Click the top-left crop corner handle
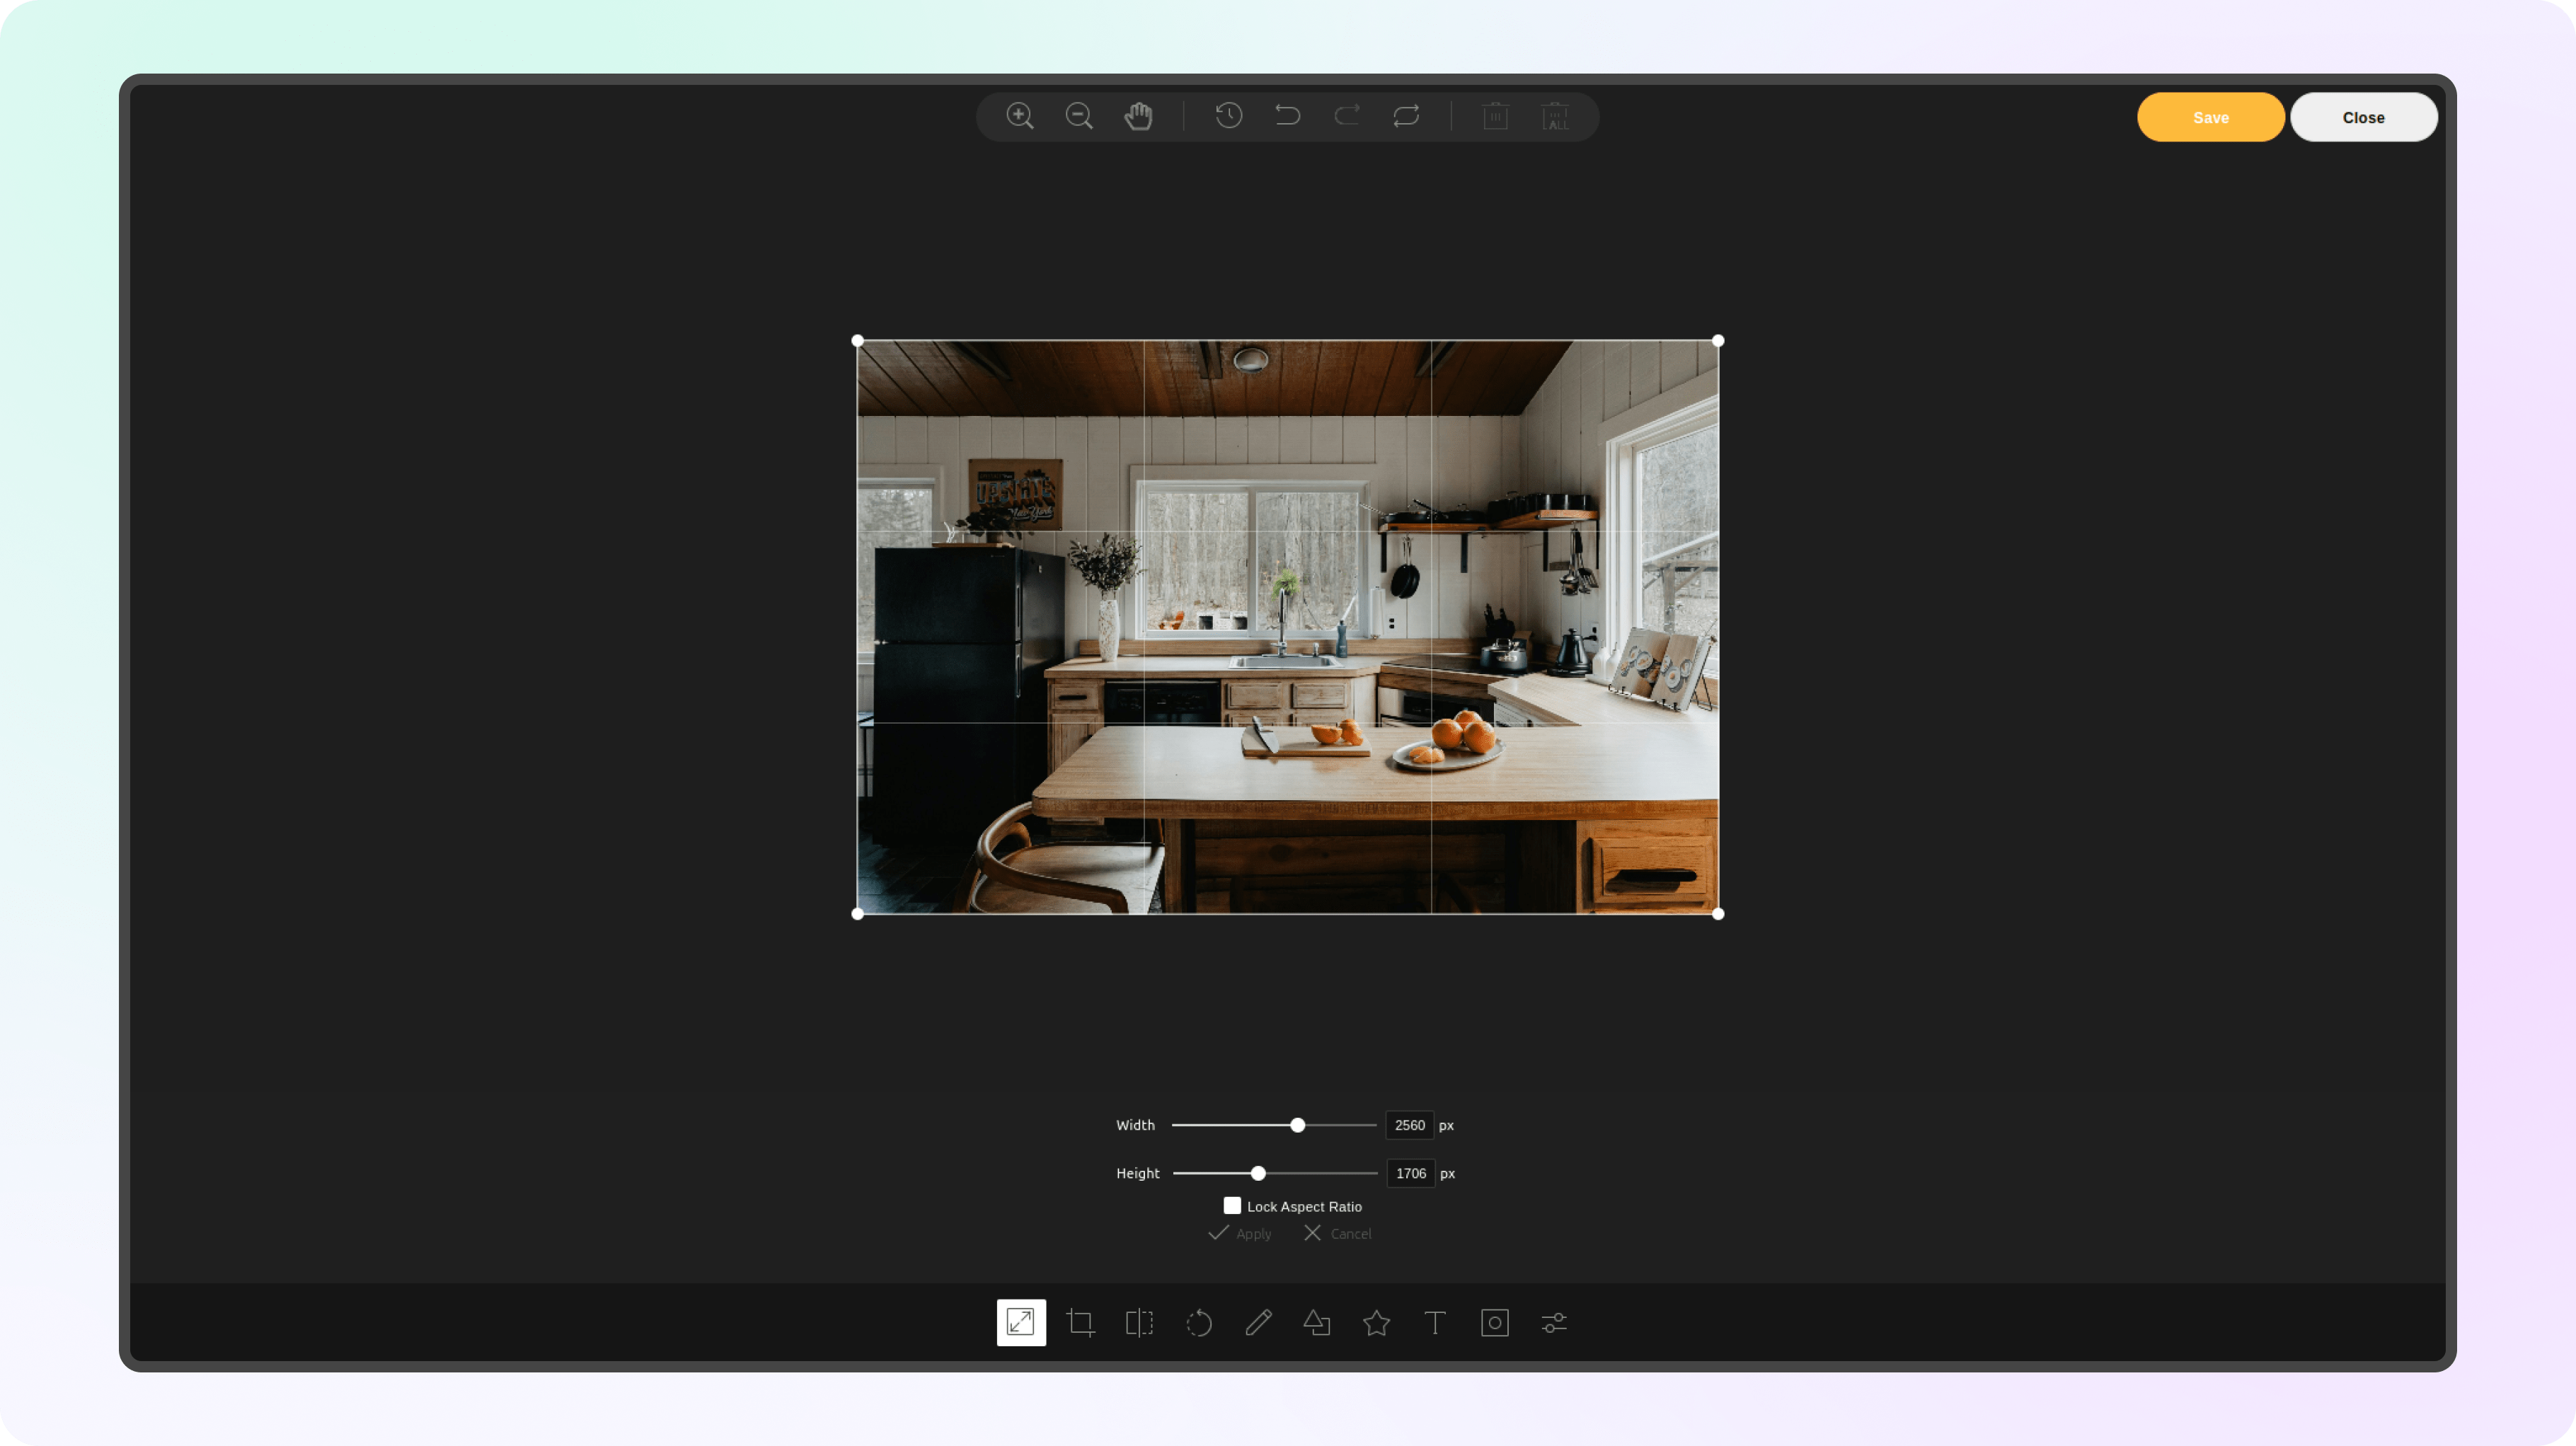2576x1446 pixels. click(x=857, y=341)
